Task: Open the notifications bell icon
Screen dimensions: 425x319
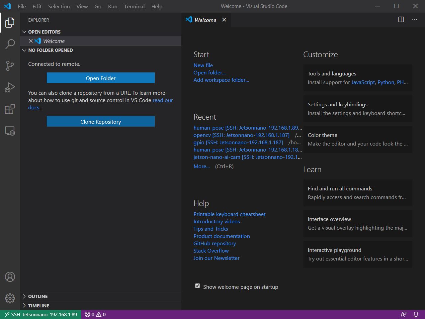Action: coord(416,314)
